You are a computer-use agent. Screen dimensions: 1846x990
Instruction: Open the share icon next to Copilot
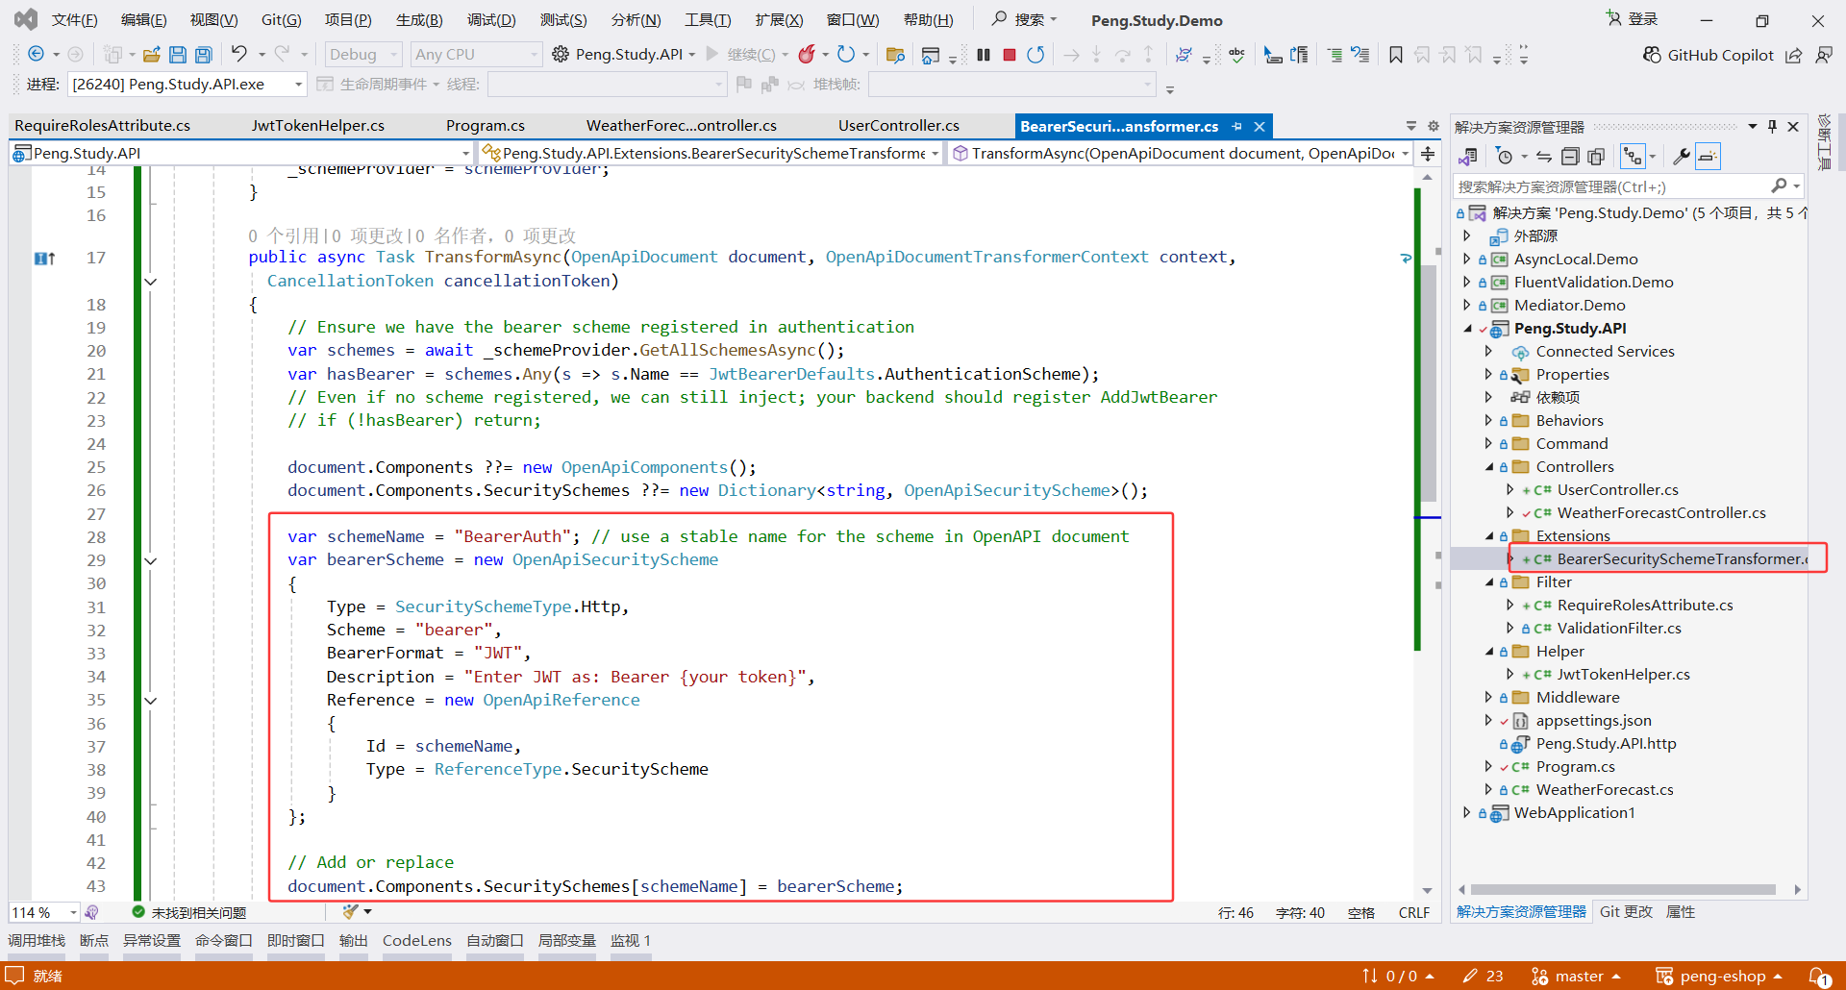(1794, 55)
